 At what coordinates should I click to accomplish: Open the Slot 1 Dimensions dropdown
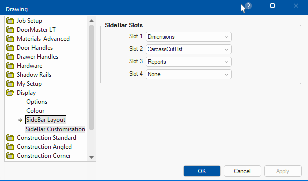coord(189,37)
